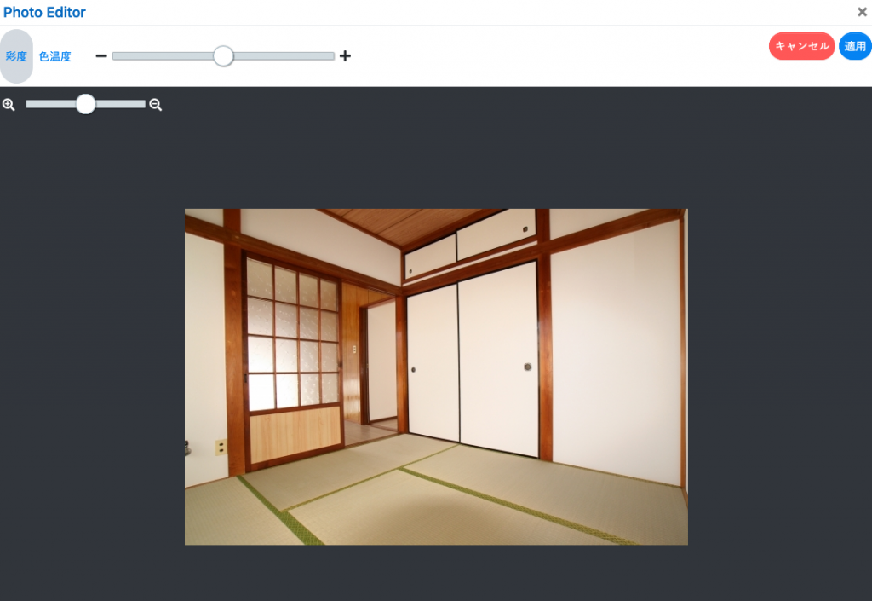Click the zoom slider handle
The image size is (872, 601).
point(85,104)
